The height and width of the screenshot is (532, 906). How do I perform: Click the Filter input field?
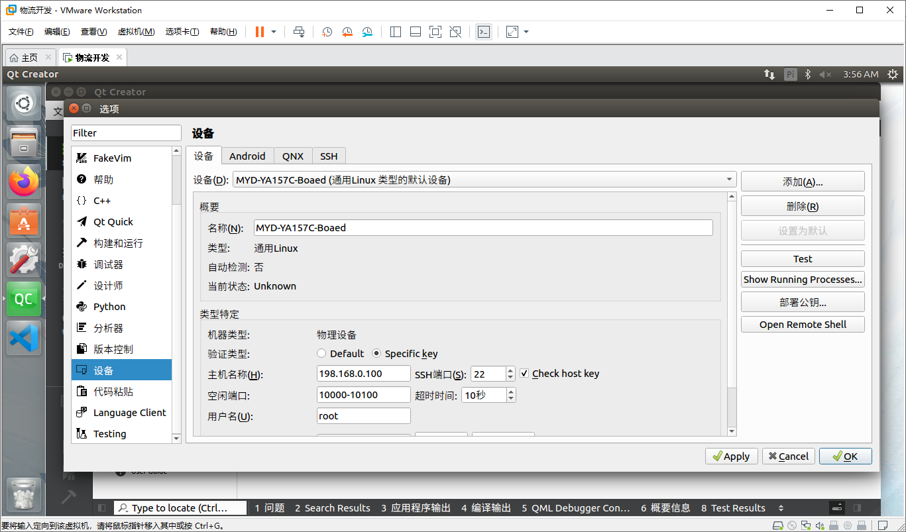coord(126,133)
